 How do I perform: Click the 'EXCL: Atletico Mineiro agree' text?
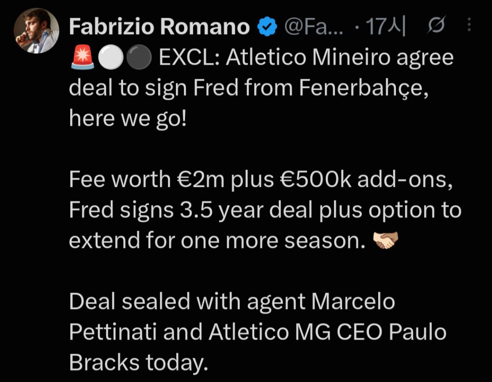tap(306, 58)
